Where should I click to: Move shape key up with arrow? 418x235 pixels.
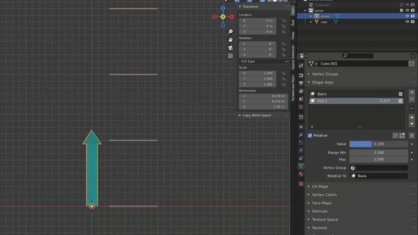click(x=411, y=117)
